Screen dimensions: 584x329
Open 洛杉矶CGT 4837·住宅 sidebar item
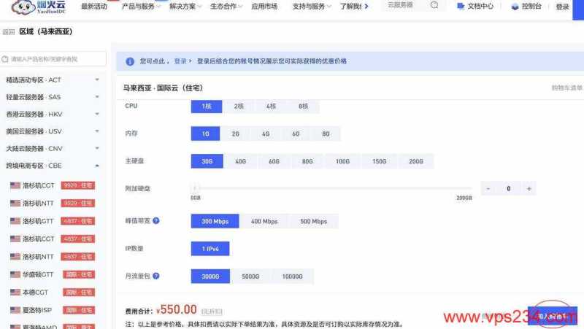(53, 239)
